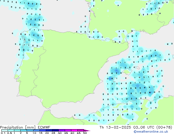Click the '03..06 UTC' time text
This screenshot has width=174, height=134.
click(144, 127)
